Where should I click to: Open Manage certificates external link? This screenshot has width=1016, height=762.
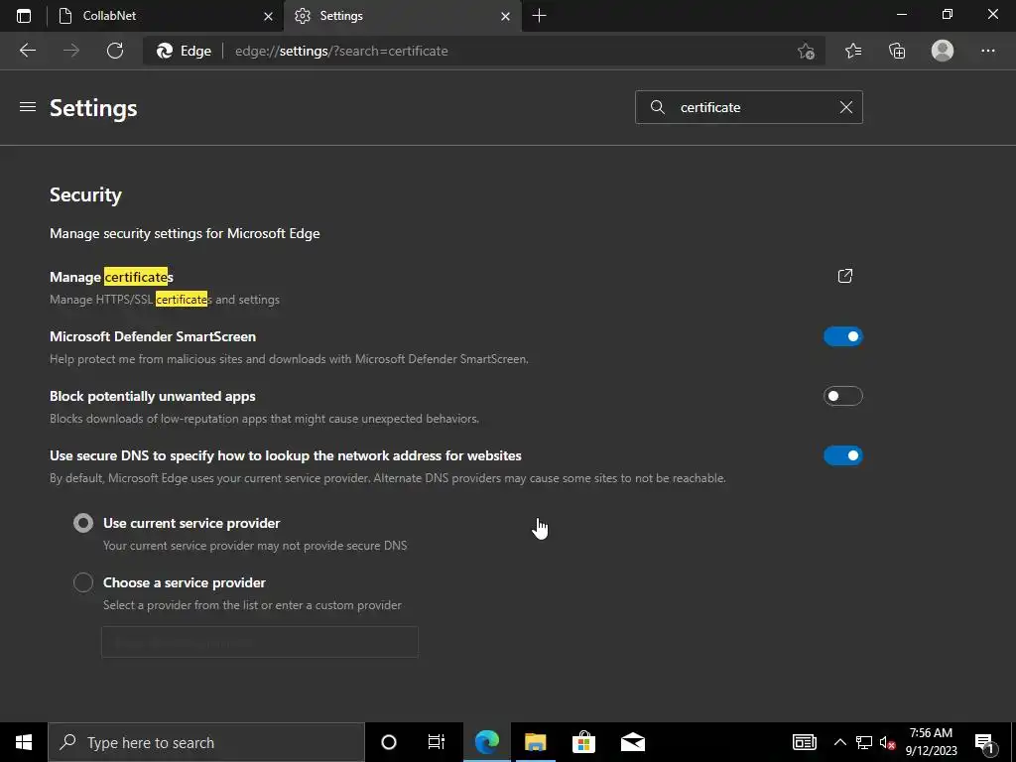click(845, 276)
